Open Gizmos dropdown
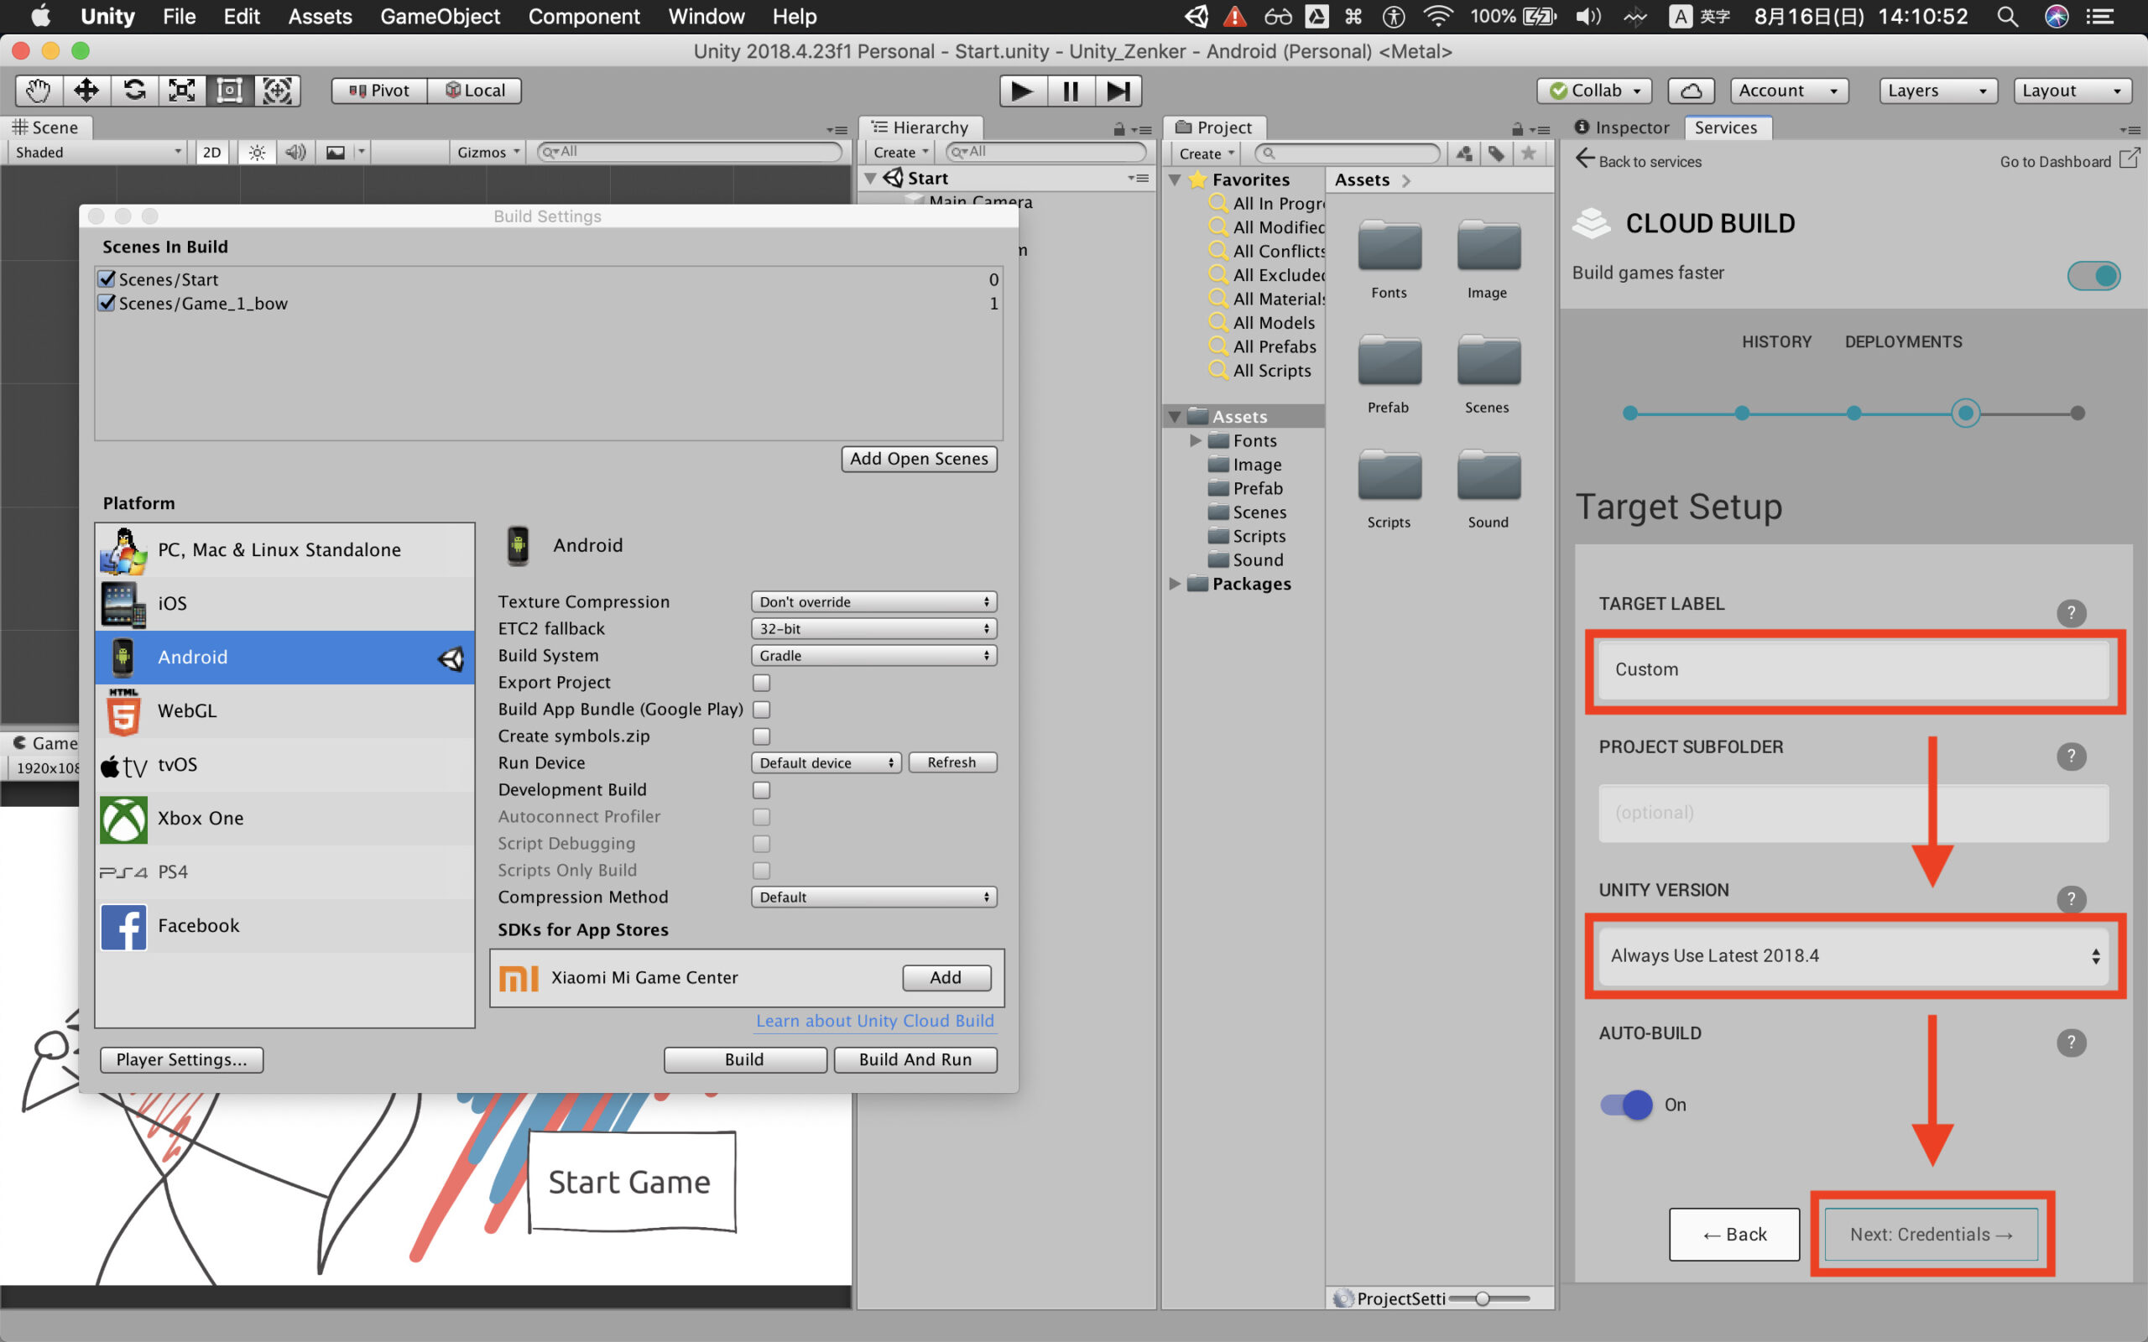Viewport: 2148px width, 1342px height. [487, 153]
